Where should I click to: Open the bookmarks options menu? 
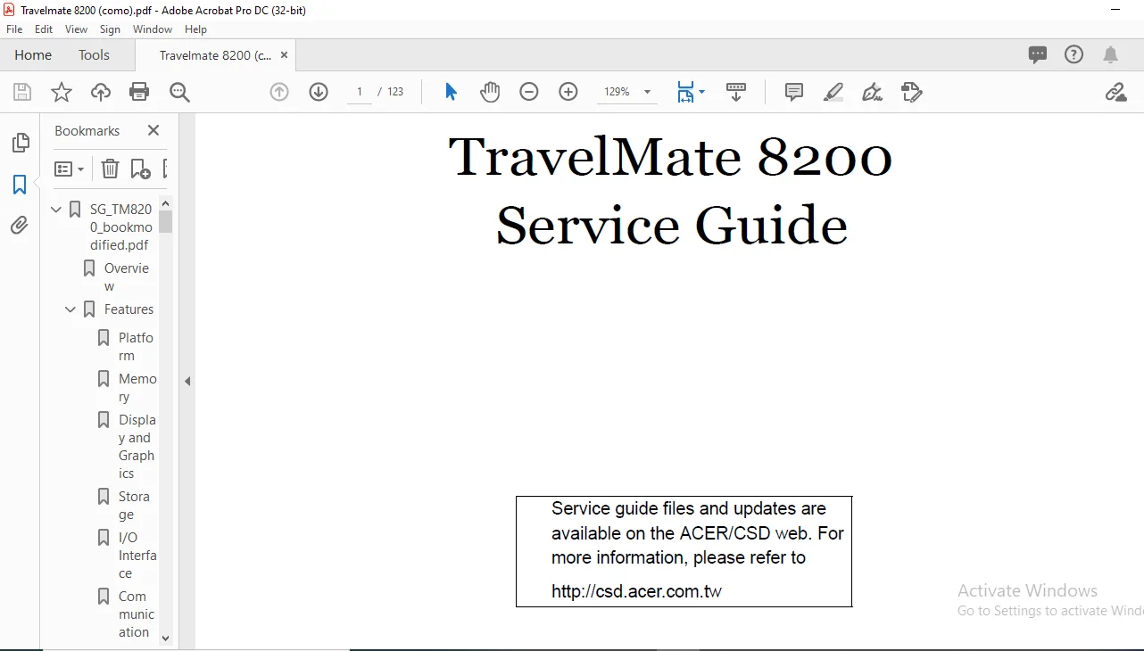[x=69, y=169]
